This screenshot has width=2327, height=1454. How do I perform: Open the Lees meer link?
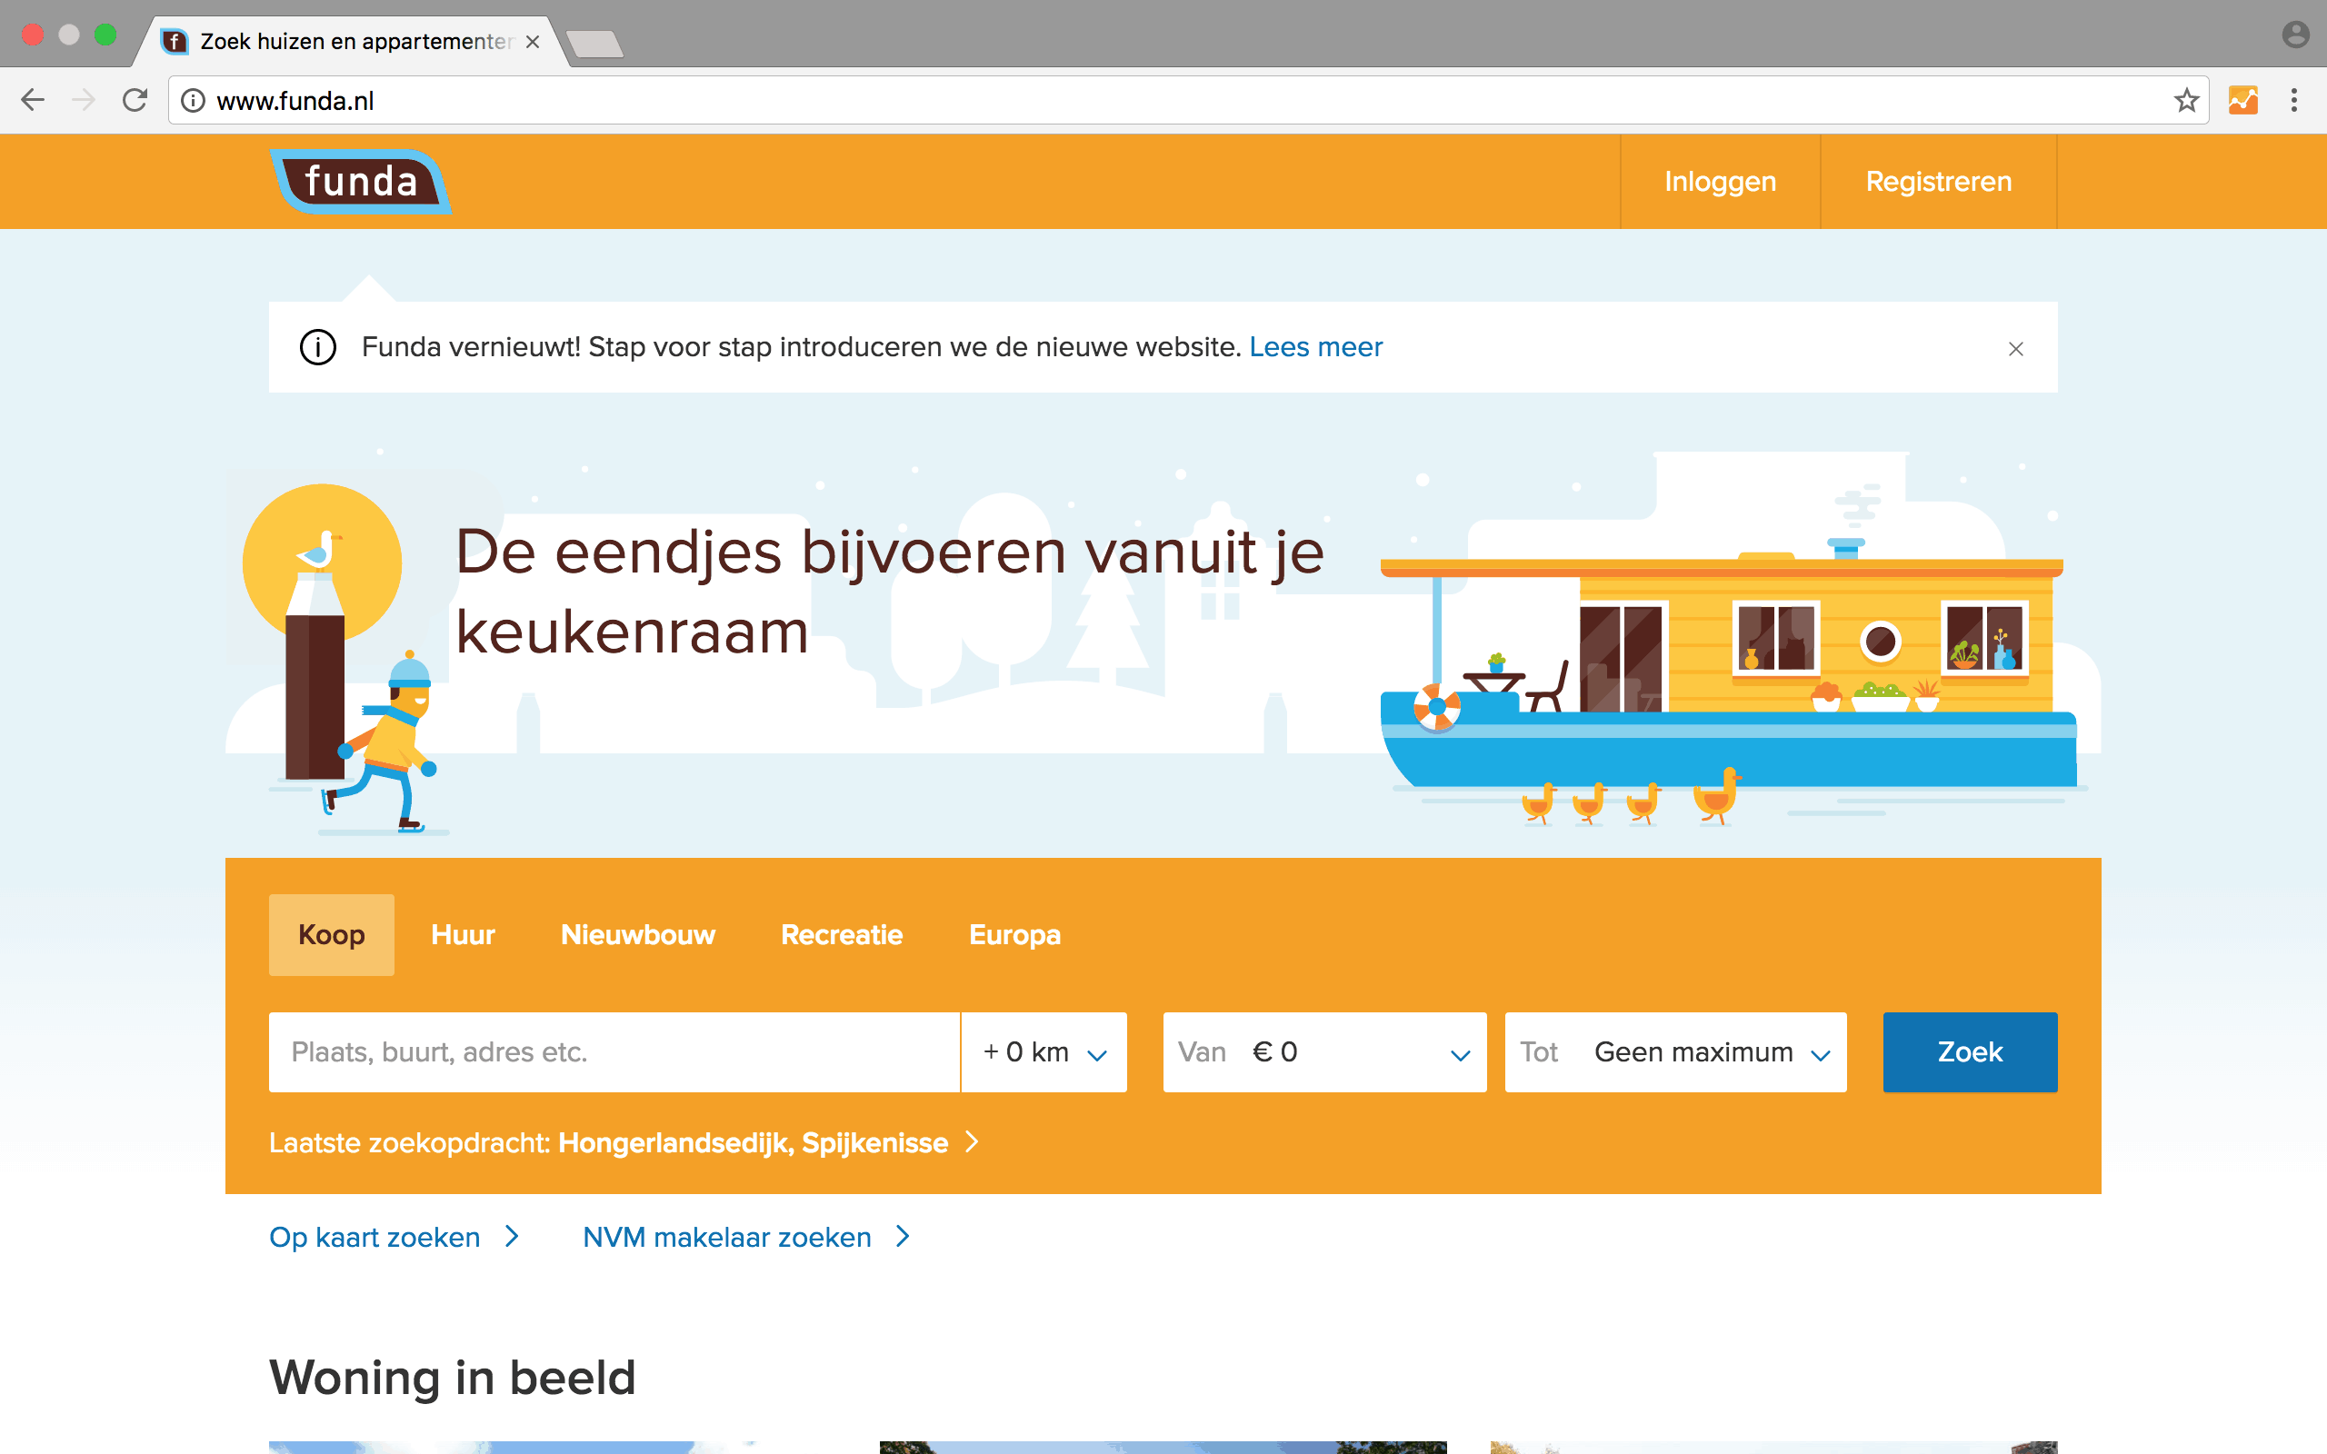(x=1315, y=347)
